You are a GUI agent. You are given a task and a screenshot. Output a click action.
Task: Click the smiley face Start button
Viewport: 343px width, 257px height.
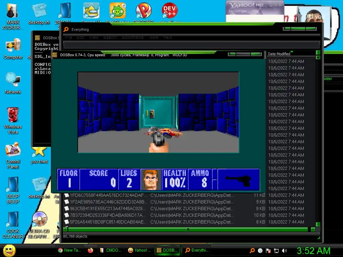9,250
